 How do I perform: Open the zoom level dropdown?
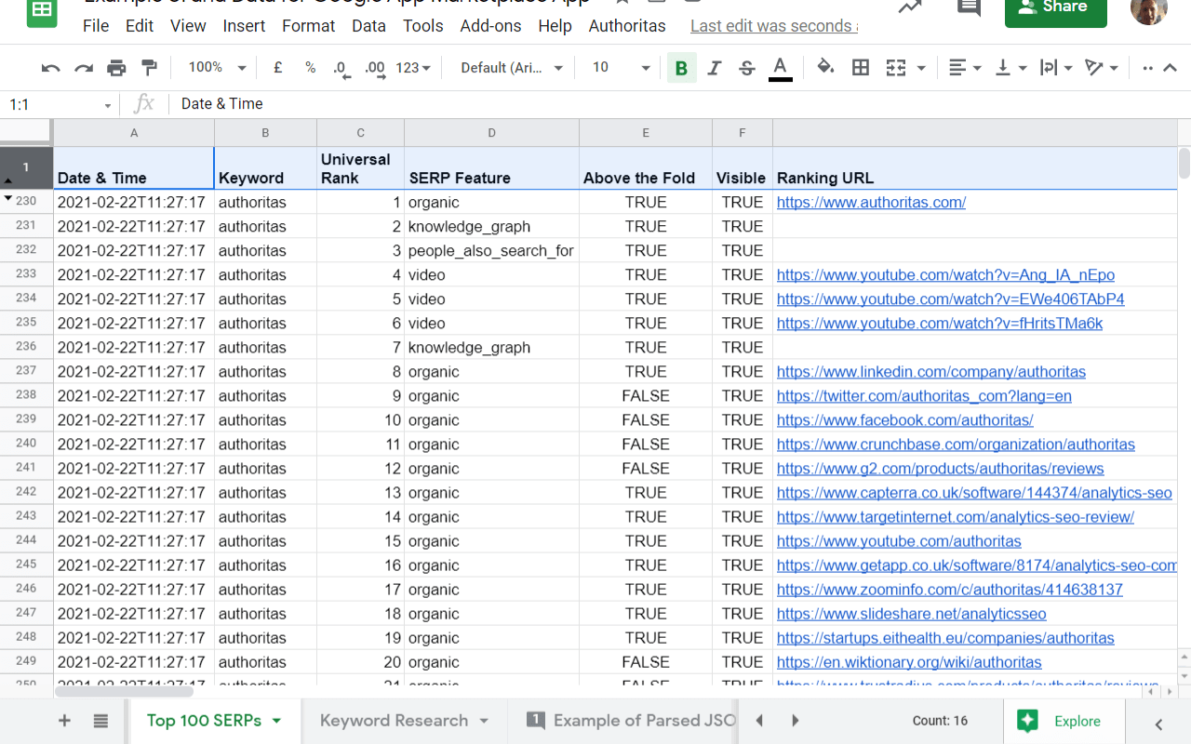coord(216,68)
